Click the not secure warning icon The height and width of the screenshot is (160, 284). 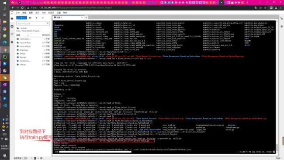[x=28, y=8]
